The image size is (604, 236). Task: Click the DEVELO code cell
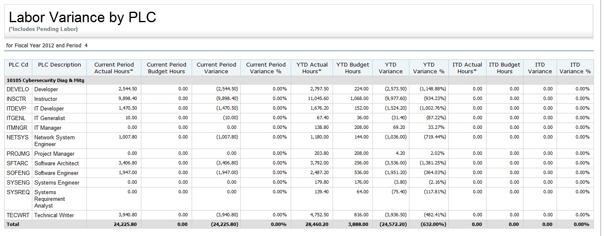[18, 89]
